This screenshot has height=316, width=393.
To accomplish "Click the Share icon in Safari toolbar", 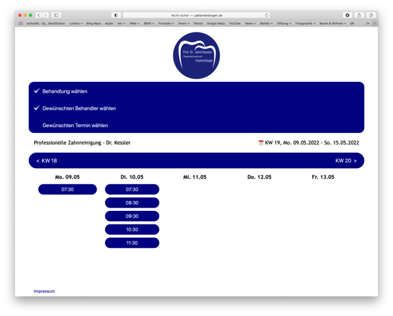I will [359, 15].
